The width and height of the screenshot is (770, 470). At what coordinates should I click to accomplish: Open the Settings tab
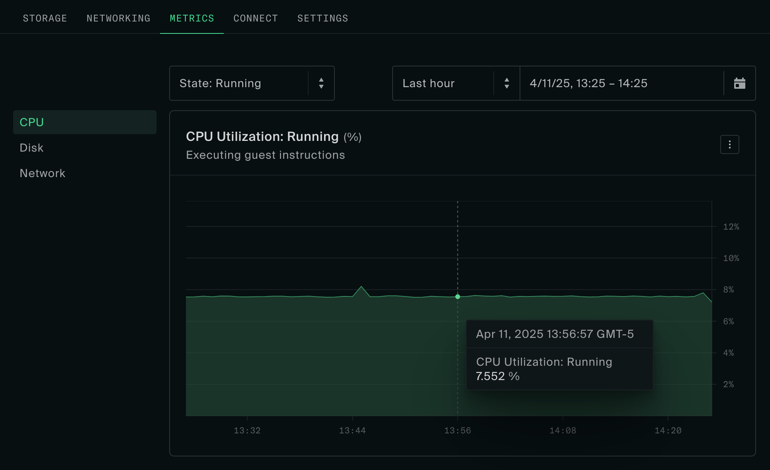[x=322, y=18]
